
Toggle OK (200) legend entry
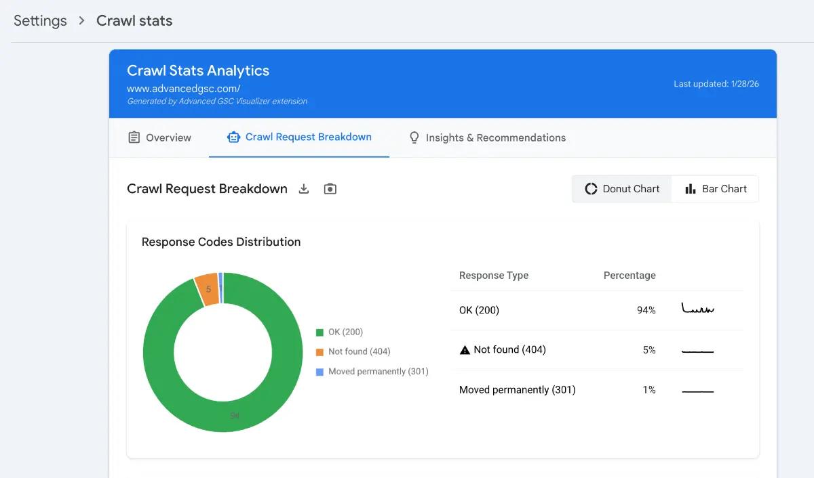(x=340, y=332)
